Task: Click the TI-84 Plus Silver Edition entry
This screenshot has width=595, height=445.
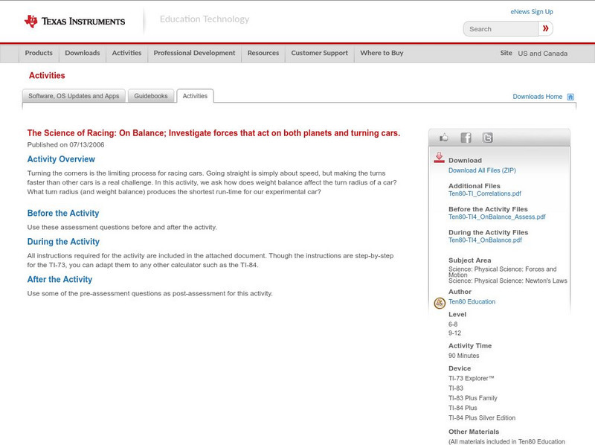Action: coord(482,417)
